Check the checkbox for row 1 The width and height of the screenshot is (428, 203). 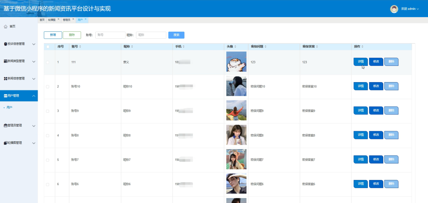pos(48,62)
